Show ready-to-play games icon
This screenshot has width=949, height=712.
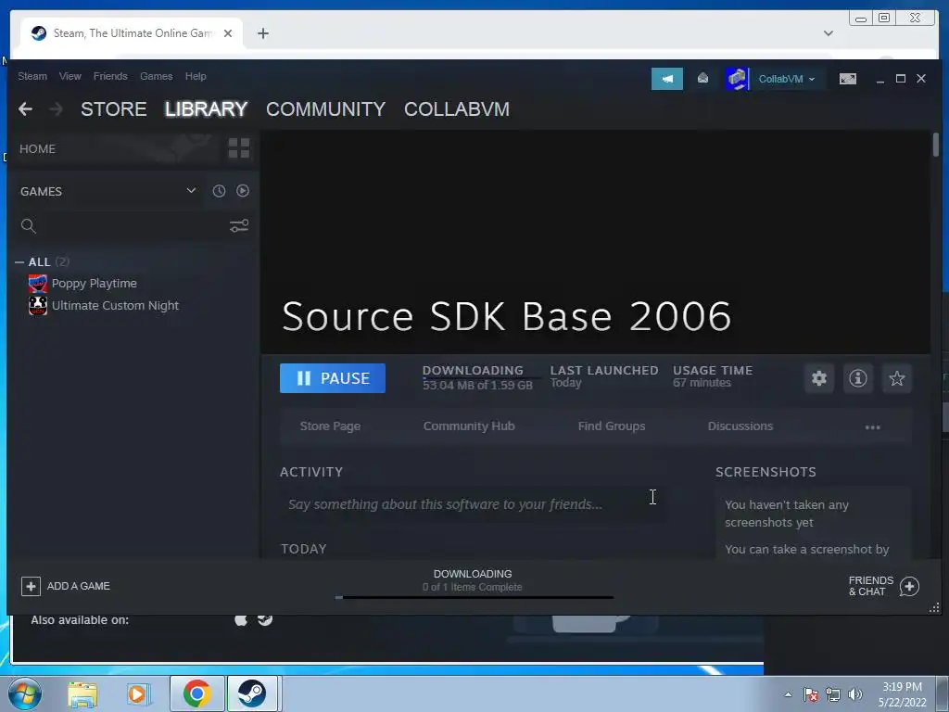(243, 191)
